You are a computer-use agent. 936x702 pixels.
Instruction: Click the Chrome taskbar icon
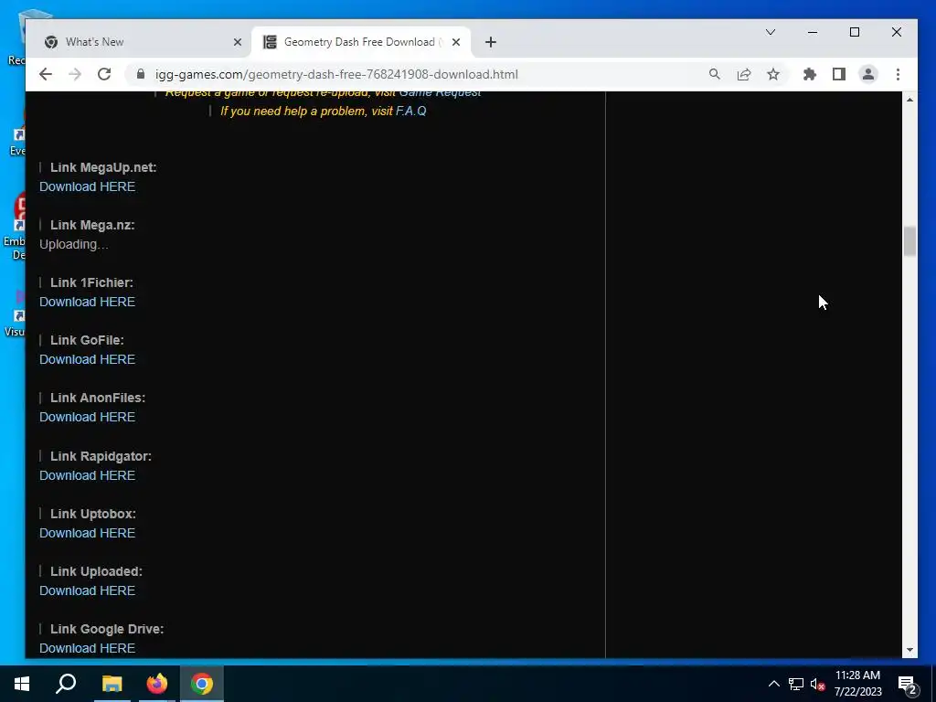tap(202, 684)
